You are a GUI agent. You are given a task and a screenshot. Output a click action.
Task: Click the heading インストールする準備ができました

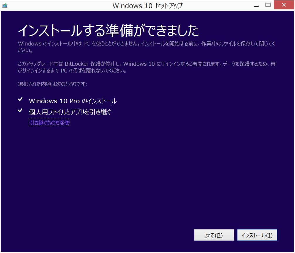108,31
